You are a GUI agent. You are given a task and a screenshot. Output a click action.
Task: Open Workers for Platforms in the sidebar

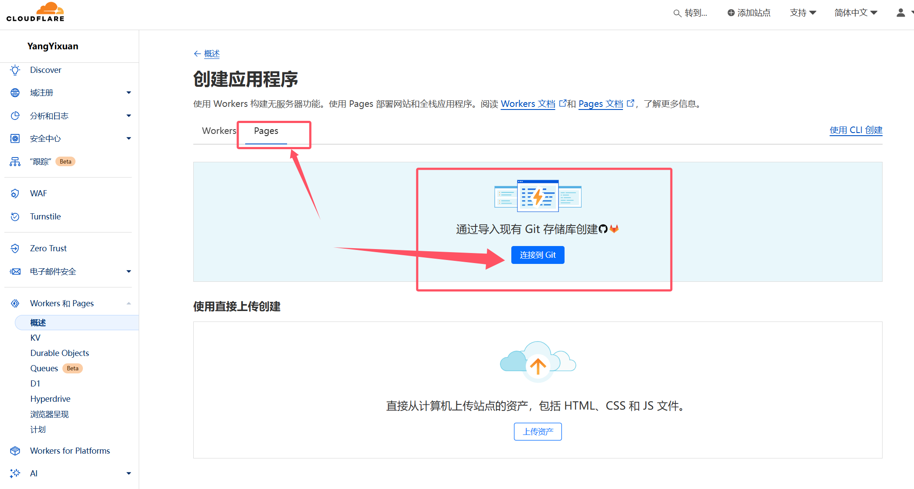[x=70, y=451]
